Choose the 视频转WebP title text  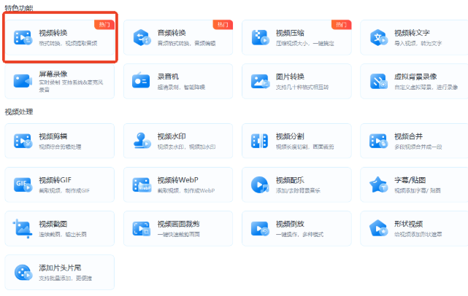tap(178, 180)
